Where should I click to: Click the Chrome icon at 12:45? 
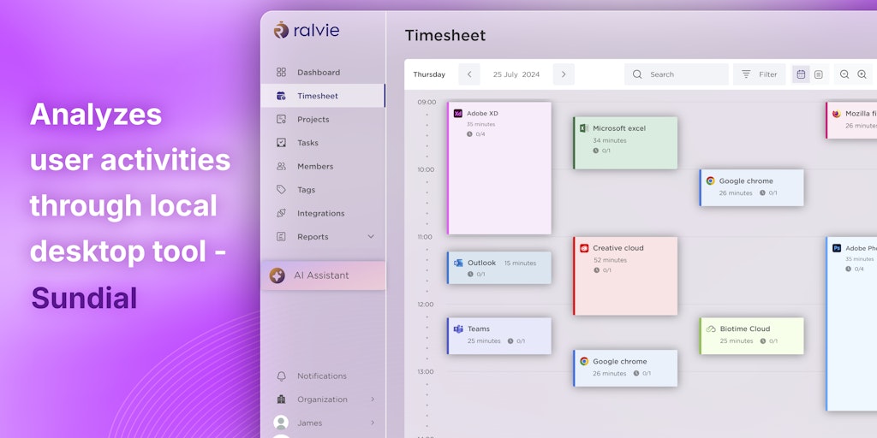click(584, 362)
